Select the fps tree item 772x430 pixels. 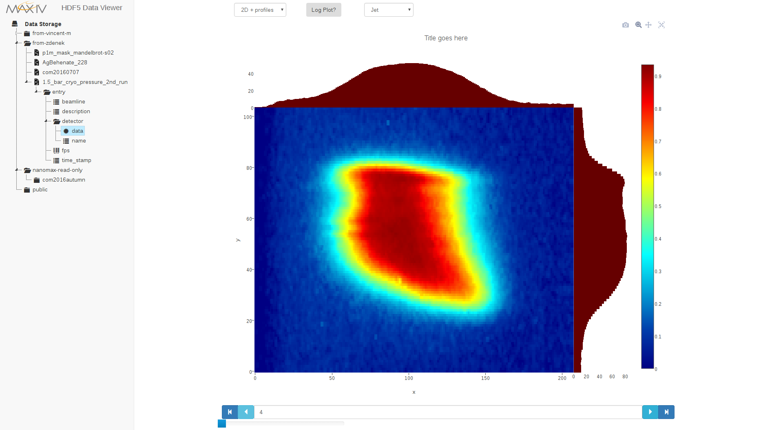click(66, 151)
